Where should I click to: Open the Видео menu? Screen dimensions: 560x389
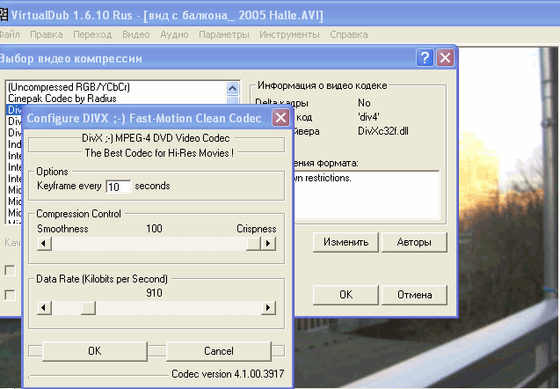(135, 34)
